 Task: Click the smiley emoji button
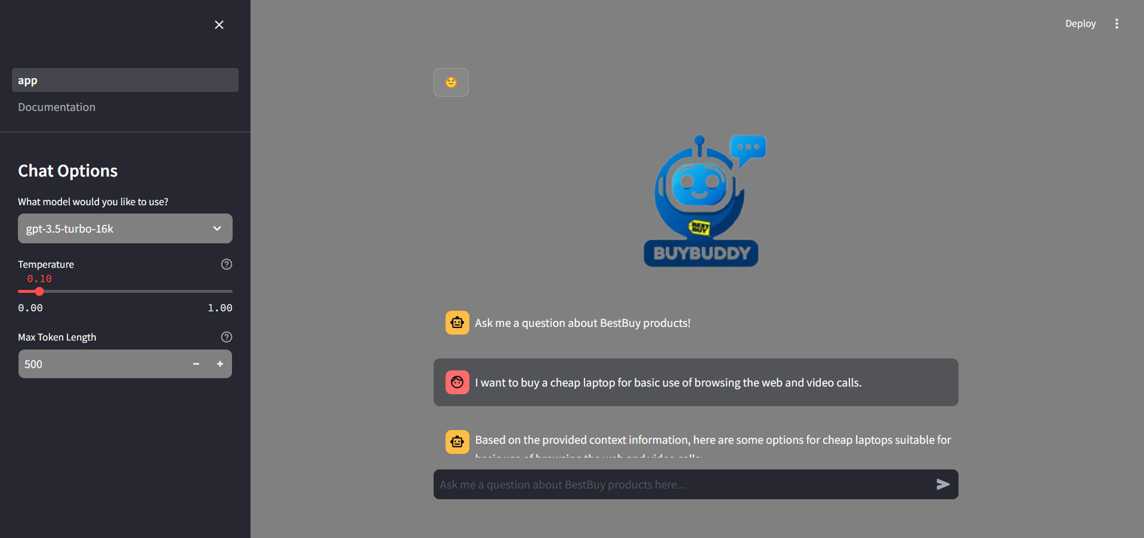pyautogui.click(x=451, y=82)
